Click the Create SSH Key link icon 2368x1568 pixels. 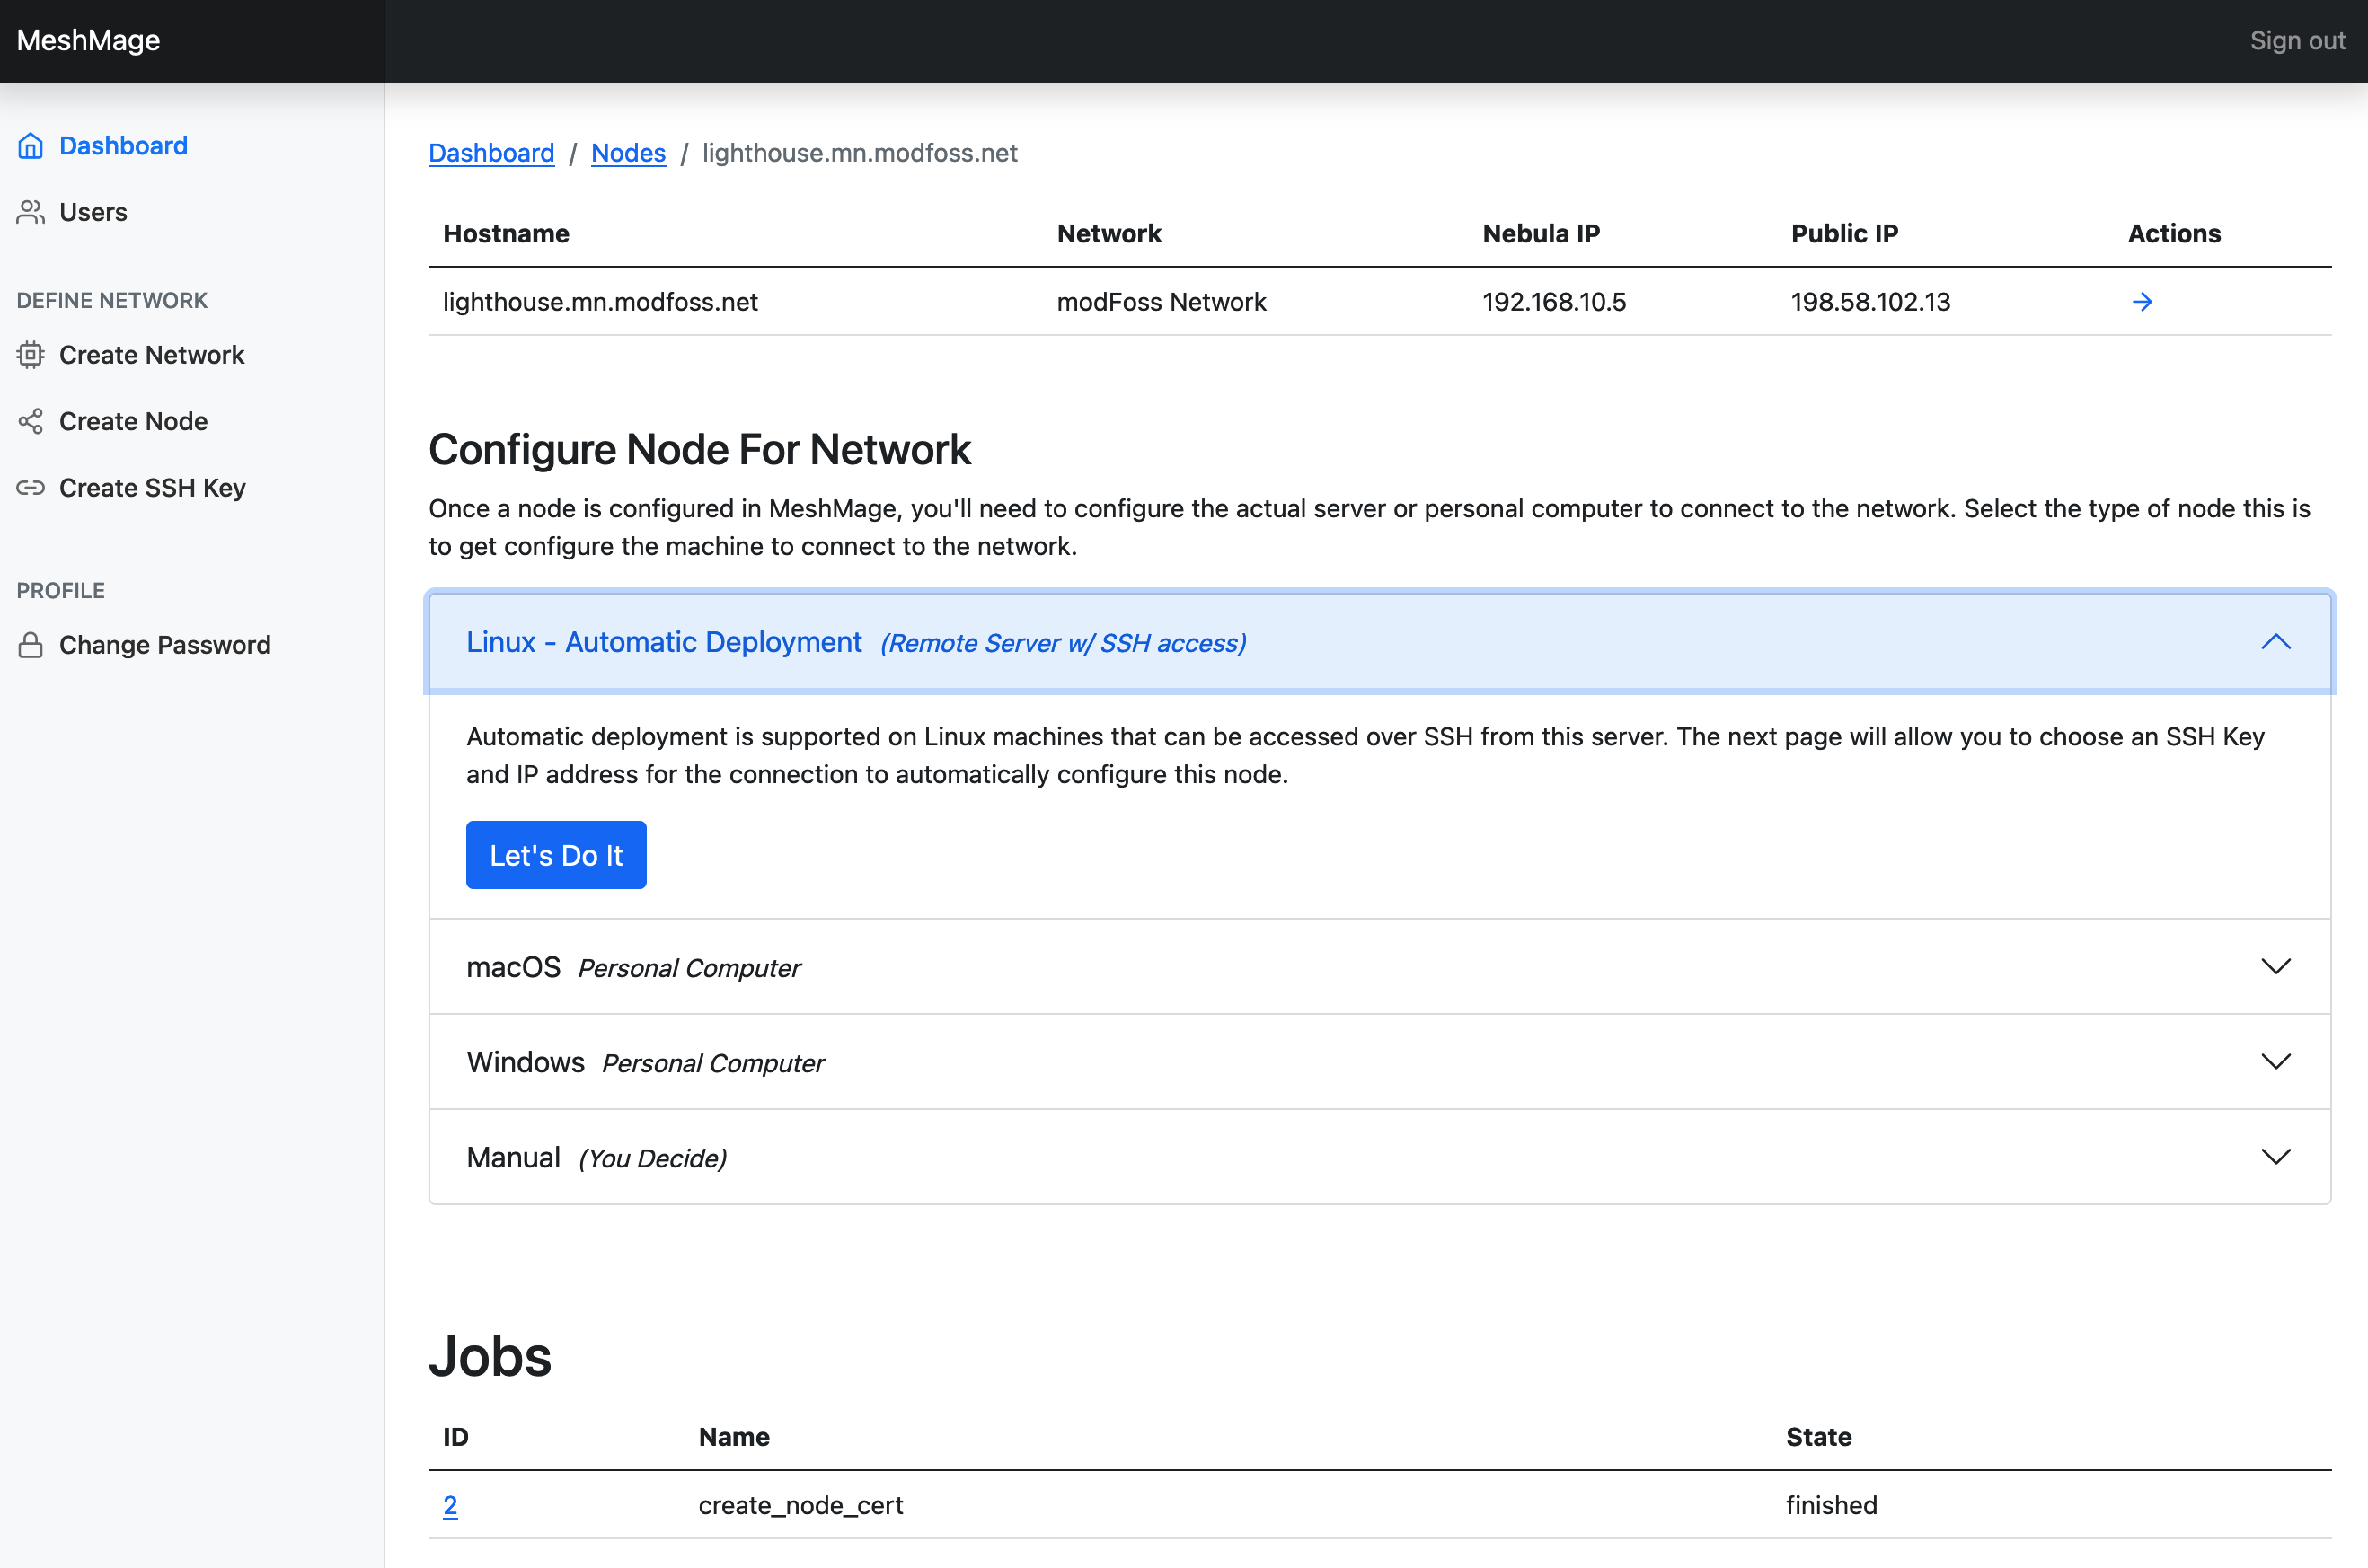(x=30, y=488)
